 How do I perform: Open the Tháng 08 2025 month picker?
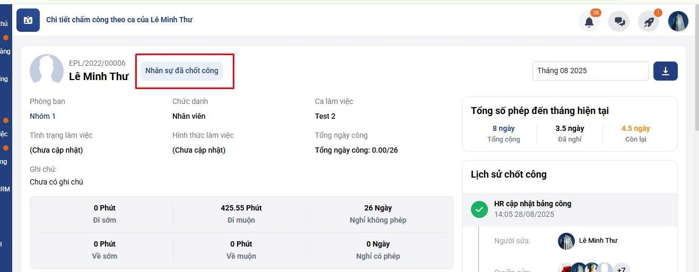point(590,71)
